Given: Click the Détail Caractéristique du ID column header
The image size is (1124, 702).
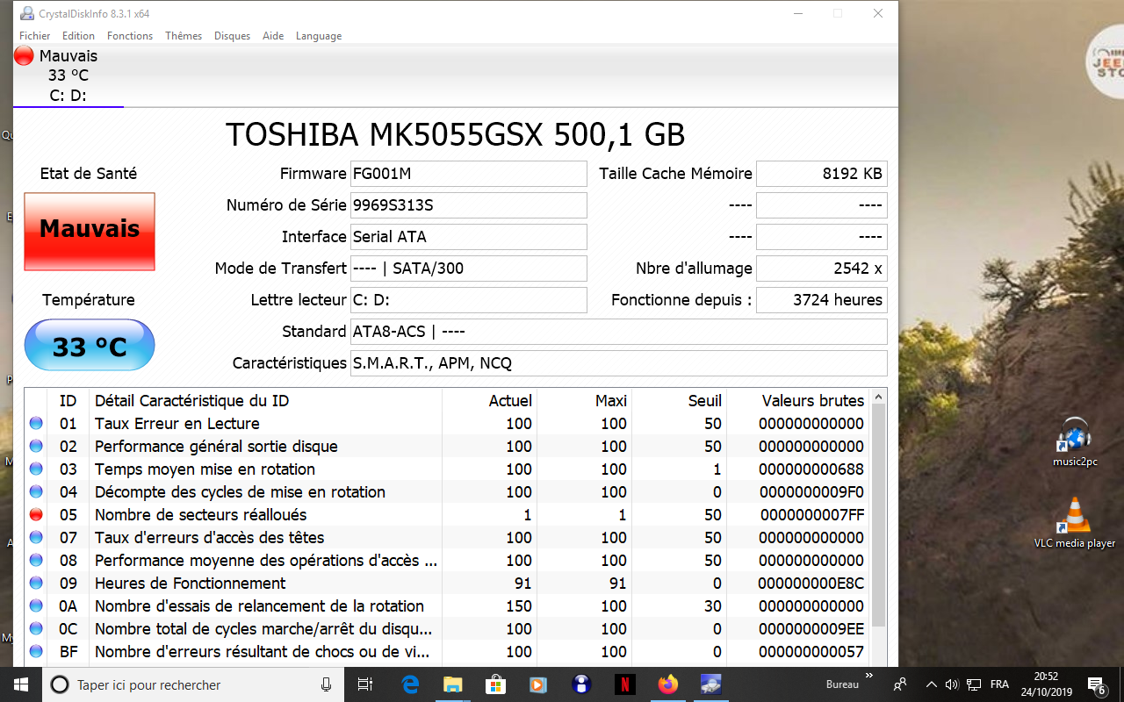Looking at the screenshot, I should click(x=265, y=401).
